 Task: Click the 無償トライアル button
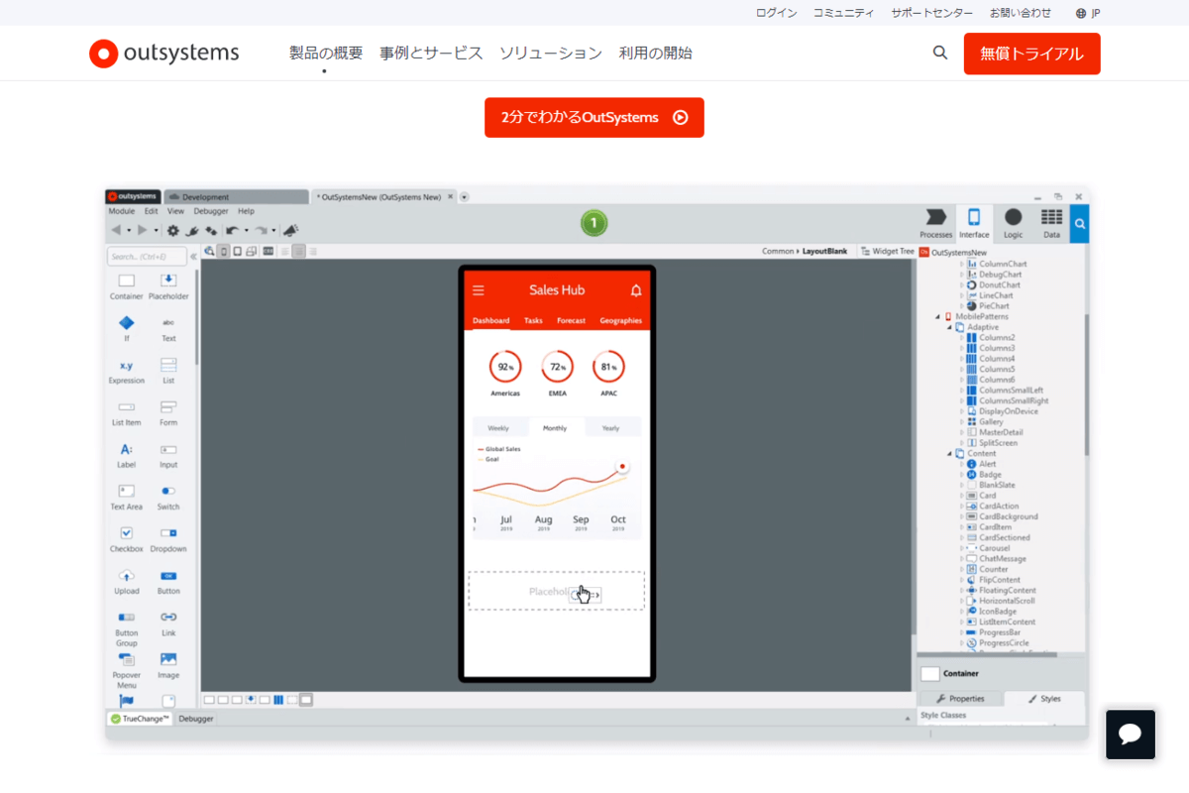coord(1031,54)
